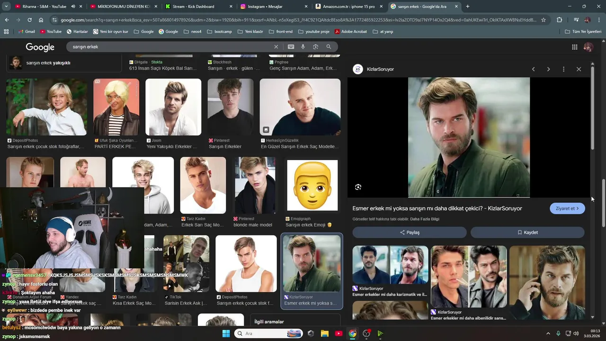Open the on-screen keyboard input tool
The height and width of the screenshot is (341, 606).
(291, 47)
